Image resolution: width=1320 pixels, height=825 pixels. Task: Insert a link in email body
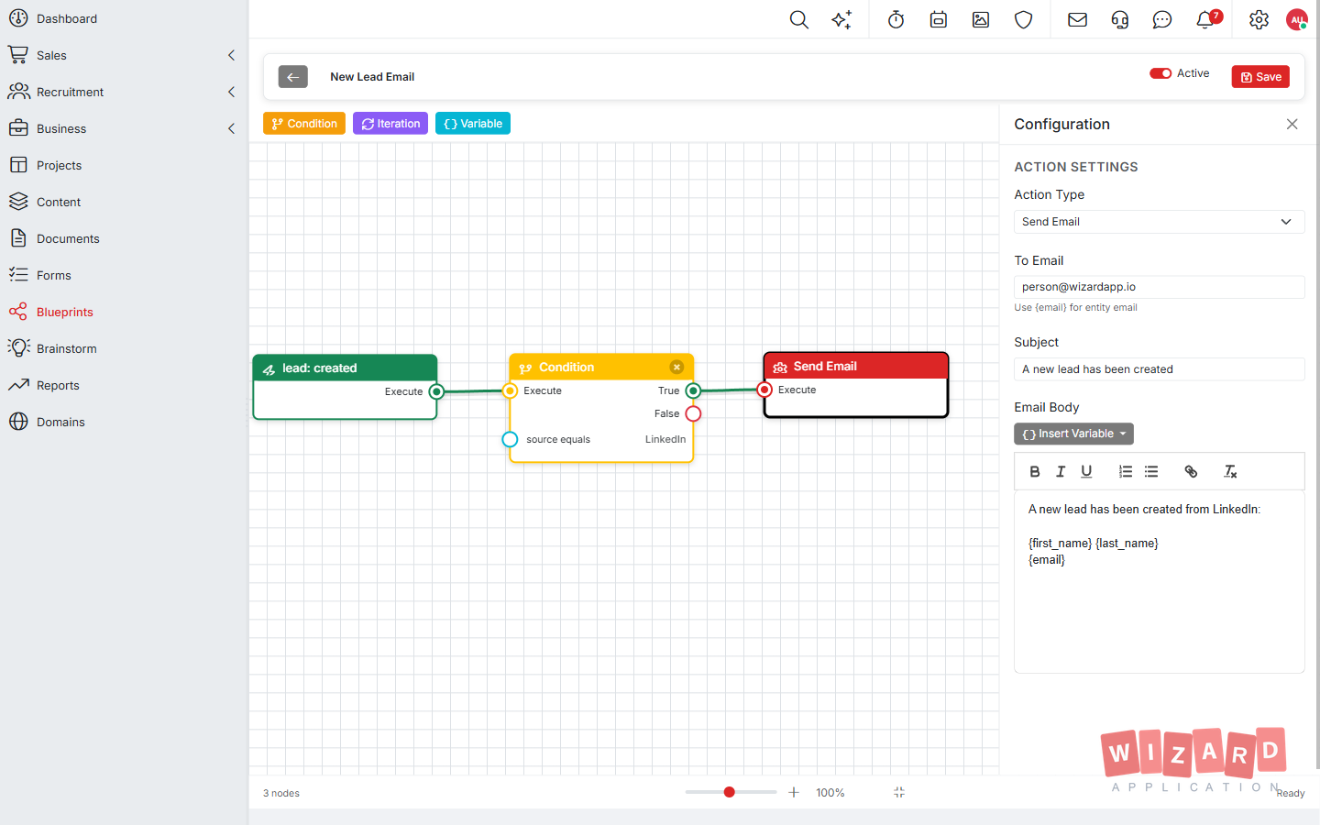[1191, 471]
